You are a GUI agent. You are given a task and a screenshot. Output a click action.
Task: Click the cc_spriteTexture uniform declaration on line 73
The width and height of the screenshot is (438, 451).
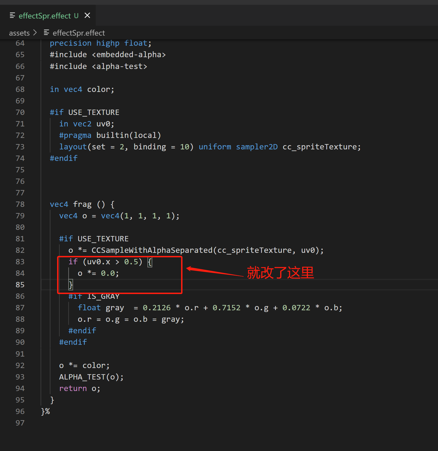[x=320, y=147]
